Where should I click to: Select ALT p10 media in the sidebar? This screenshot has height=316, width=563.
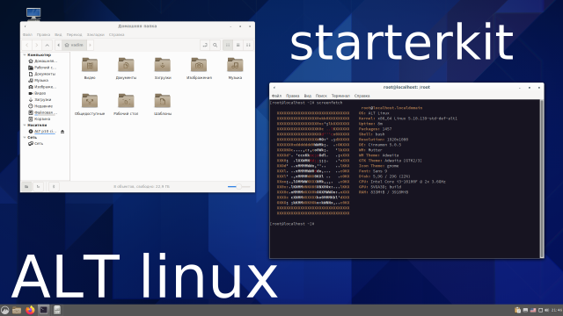42,132
